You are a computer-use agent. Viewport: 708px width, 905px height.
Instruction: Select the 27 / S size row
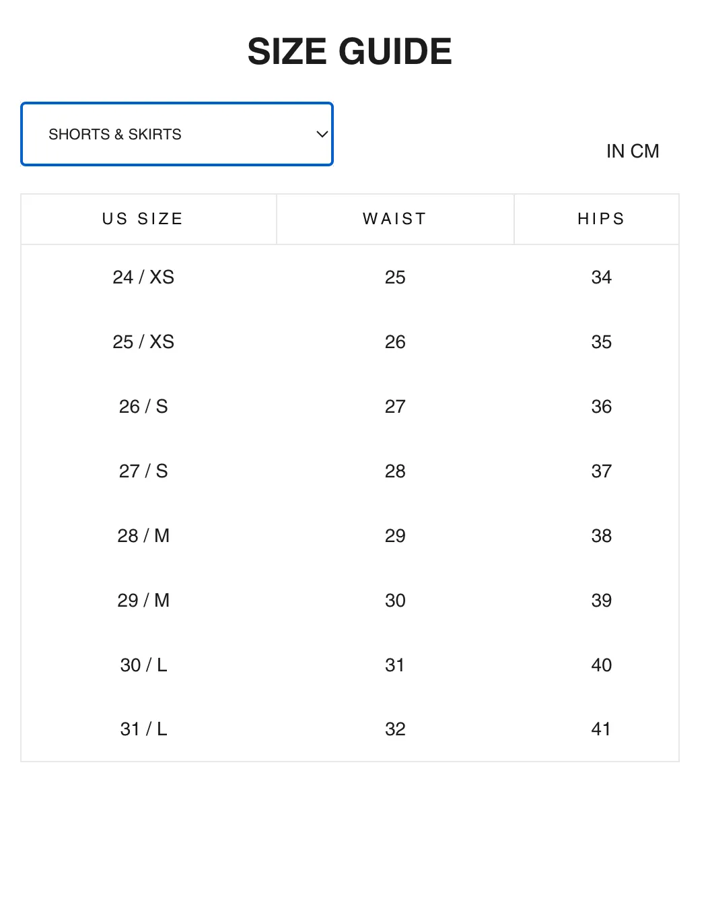[x=350, y=471]
